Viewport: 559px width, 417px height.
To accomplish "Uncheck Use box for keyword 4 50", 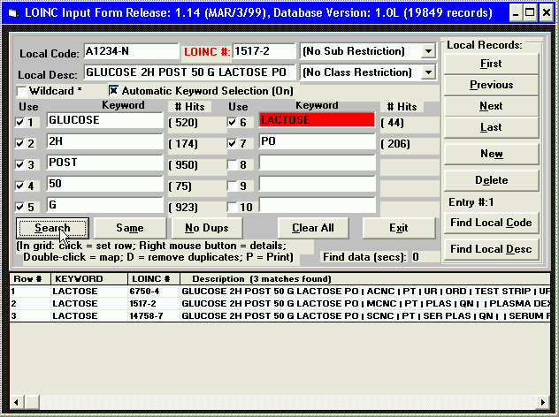I will point(19,186).
